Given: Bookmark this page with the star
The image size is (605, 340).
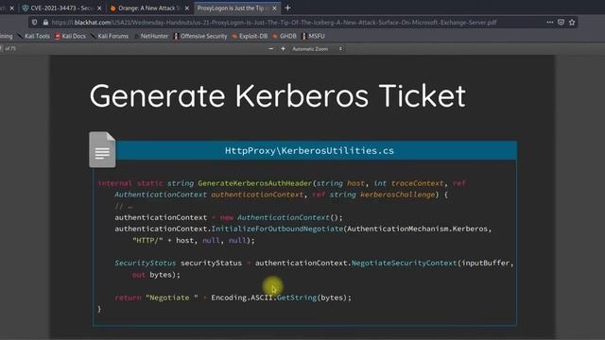Looking at the screenshot, I should point(572,23).
